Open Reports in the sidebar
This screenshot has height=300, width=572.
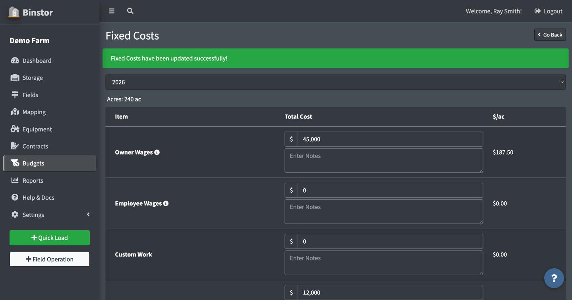point(50,180)
